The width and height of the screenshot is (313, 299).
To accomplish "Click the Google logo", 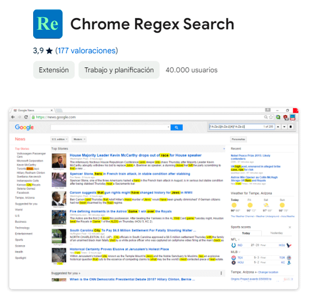I will 25,127.
